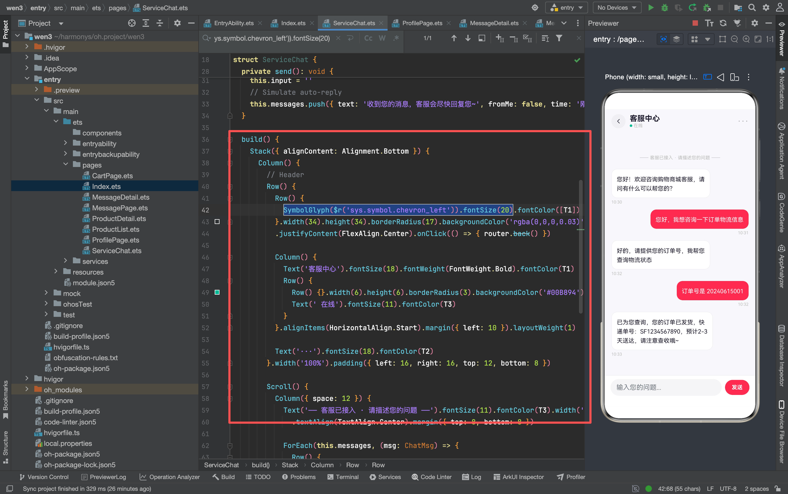Viewport: 788px width, 494px height.
Task: Toggle the Project tool window stripe button
Action: coord(6,33)
